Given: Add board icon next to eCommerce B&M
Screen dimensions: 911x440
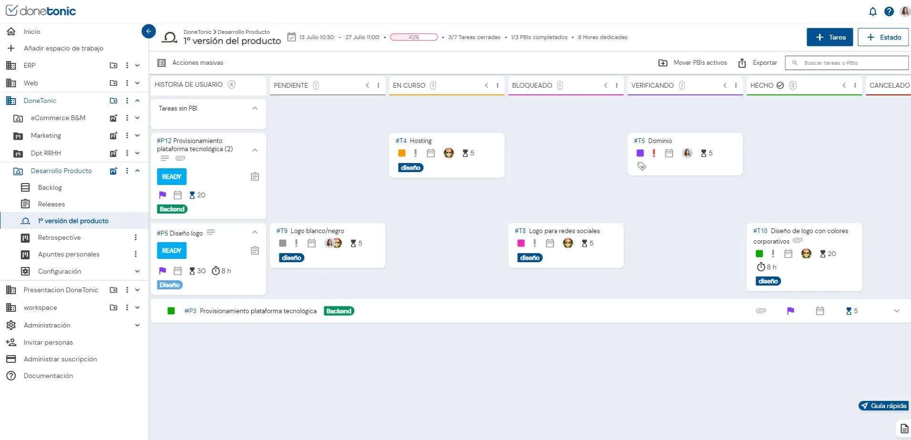Looking at the screenshot, I should point(113,118).
